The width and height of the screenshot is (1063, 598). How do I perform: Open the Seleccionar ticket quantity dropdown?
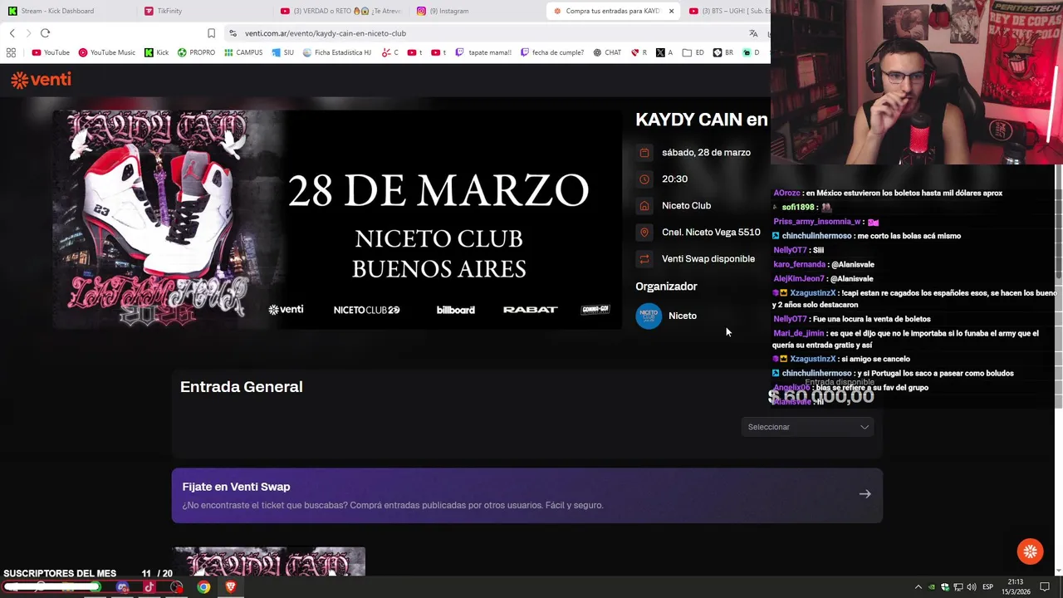pyautogui.click(x=808, y=427)
